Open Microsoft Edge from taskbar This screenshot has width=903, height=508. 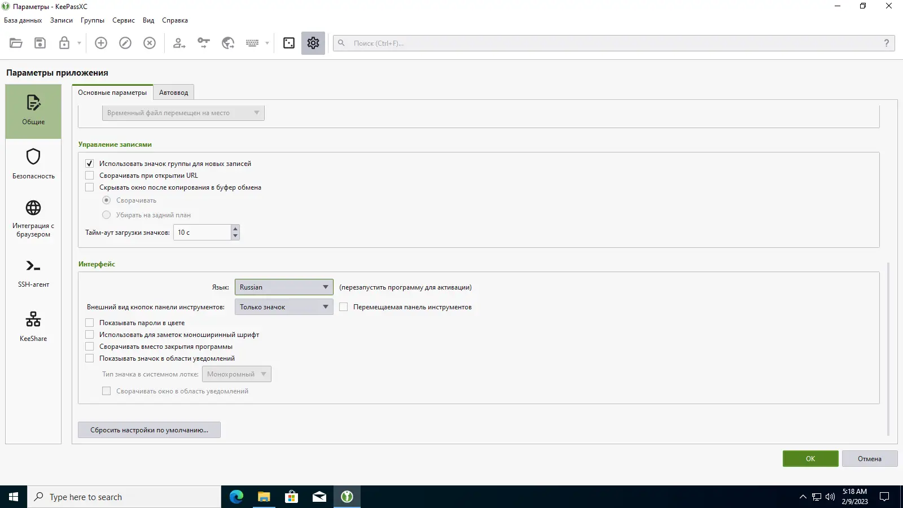tap(236, 497)
